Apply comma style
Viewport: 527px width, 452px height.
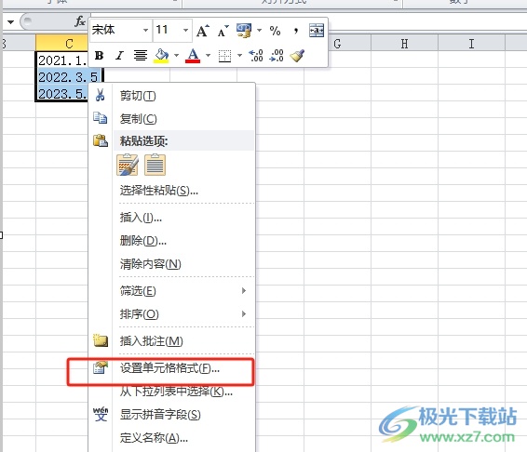click(x=296, y=31)
